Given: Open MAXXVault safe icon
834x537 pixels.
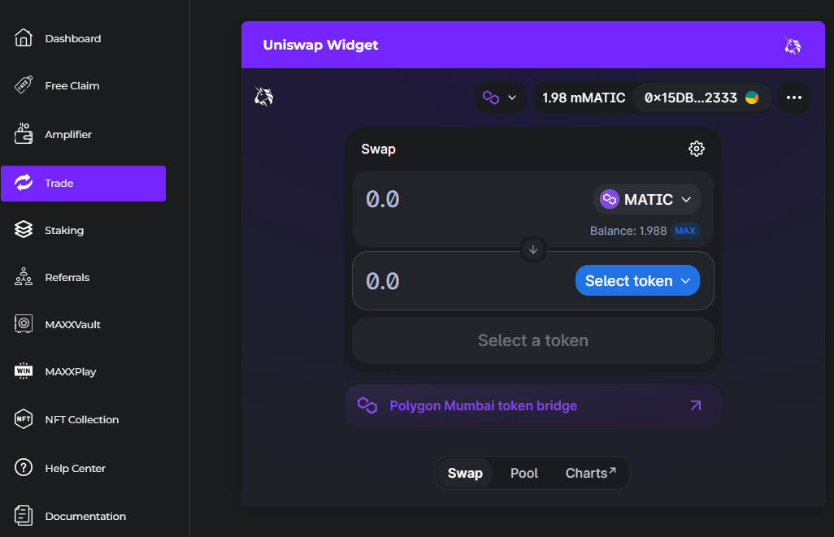Looking at the screenshot, I should (x=24, y=324).
